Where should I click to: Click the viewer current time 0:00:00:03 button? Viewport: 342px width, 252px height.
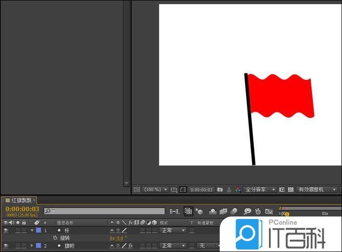(x=201, y=189)
